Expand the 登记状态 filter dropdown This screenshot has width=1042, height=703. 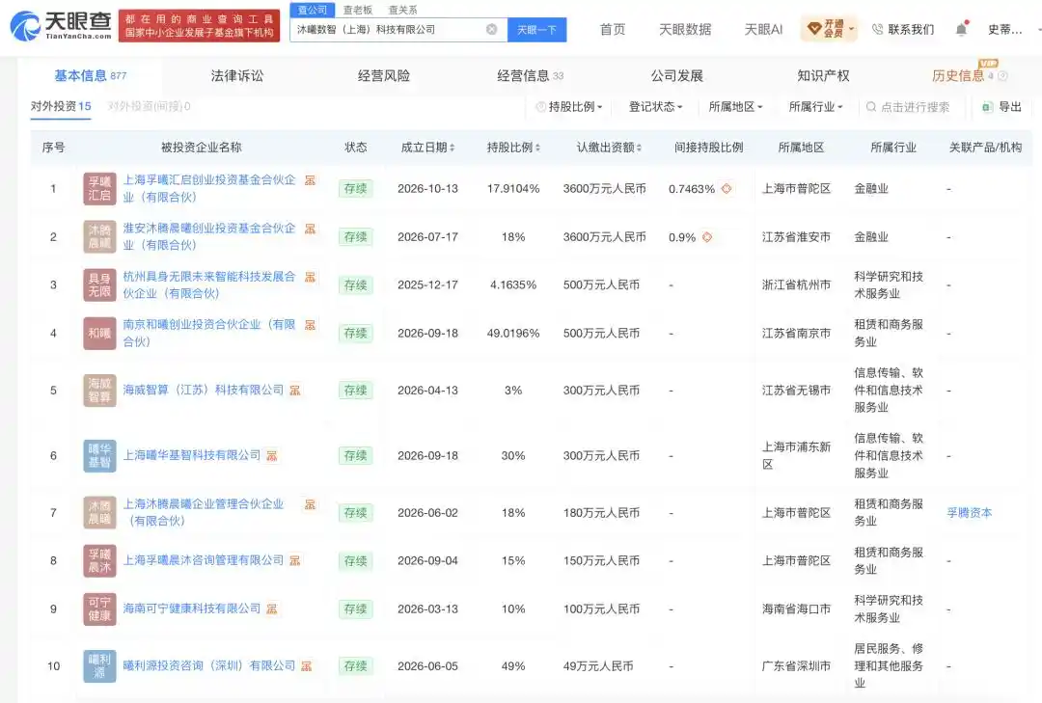click(656, 107)
